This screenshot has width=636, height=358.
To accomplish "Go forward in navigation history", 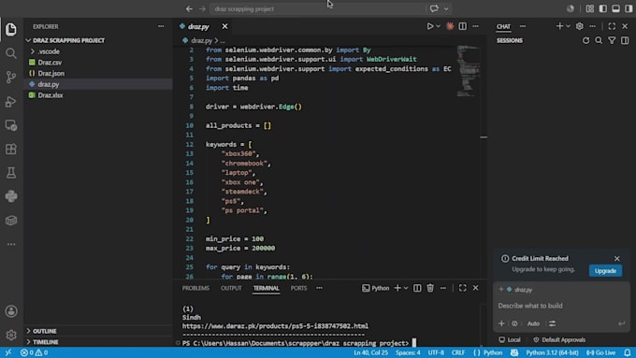I will coord(202,8).
